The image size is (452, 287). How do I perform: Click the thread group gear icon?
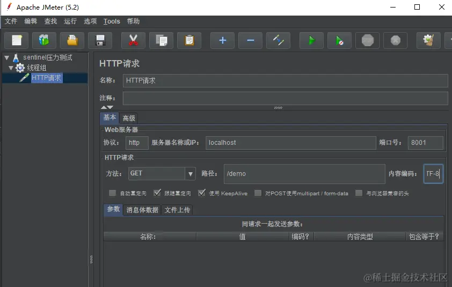pos(20,68)
